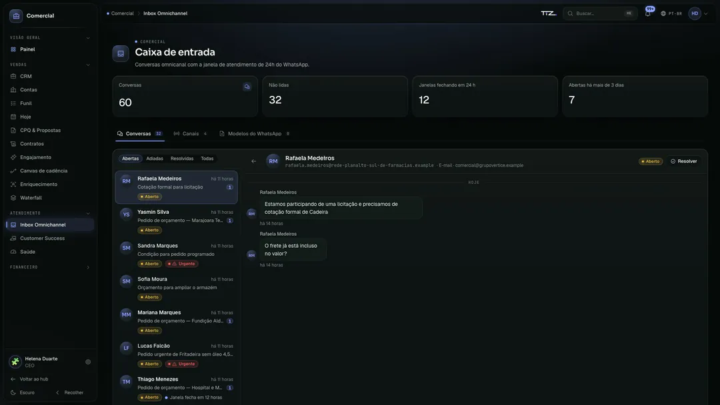Click the Comercial breadcrumb link
The height and width of the screenshot is (405, 720).
click(x=122, y=13)
